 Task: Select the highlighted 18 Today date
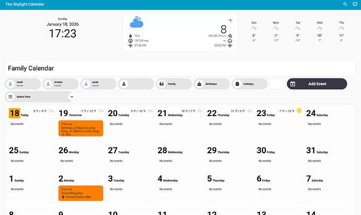[x=15, y=114]
